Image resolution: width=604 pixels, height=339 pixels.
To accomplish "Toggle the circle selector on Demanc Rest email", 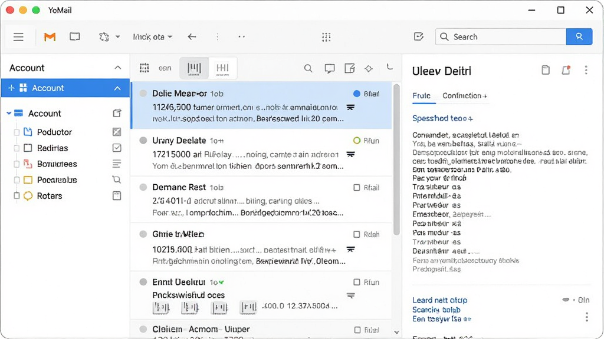I will (143, 187).
